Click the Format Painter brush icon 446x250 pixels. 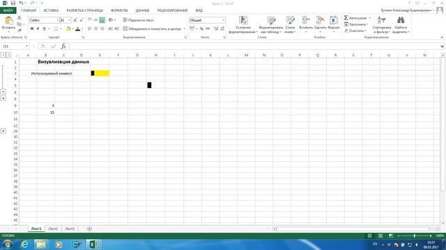point(19,30)
